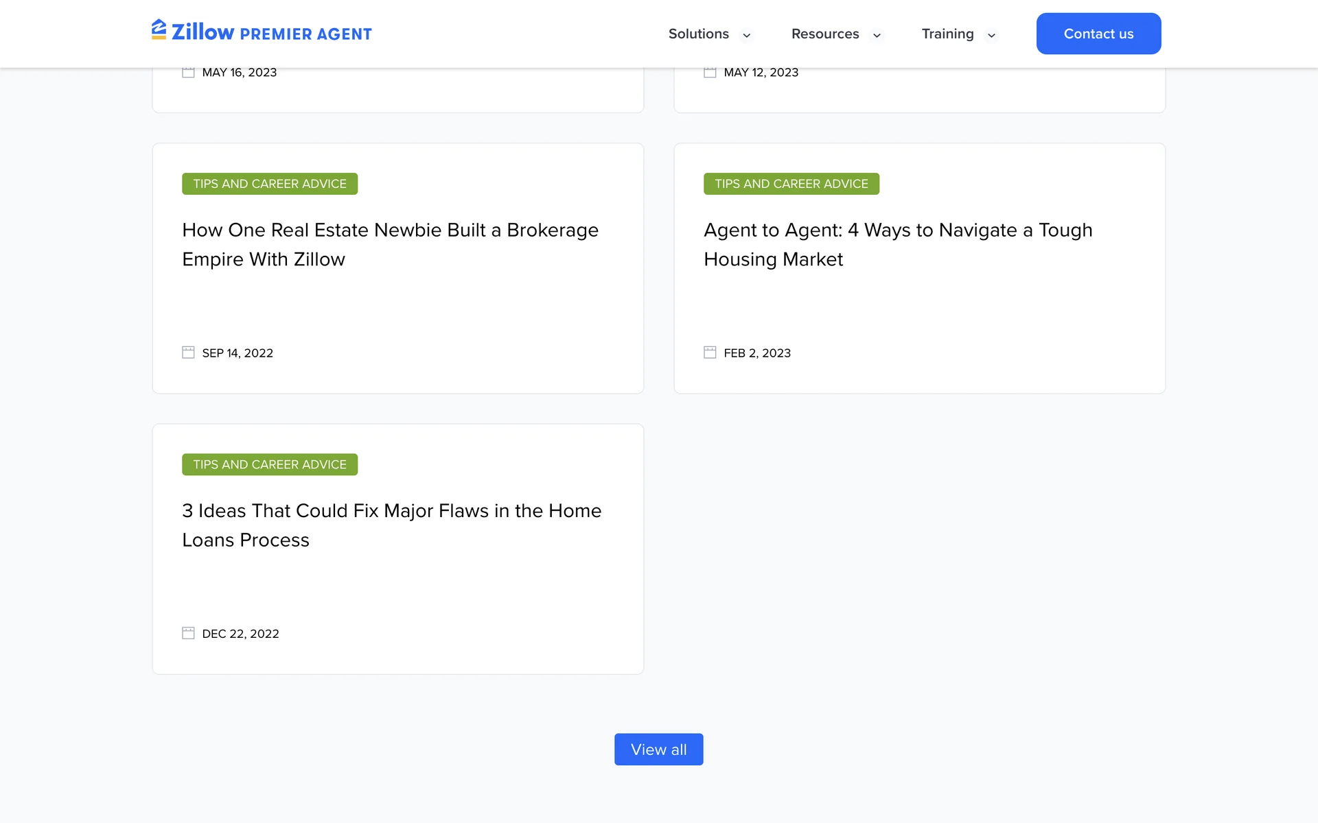
Task: Click calendar icon beside FEB 2, 2023
Action: point(710,353)
